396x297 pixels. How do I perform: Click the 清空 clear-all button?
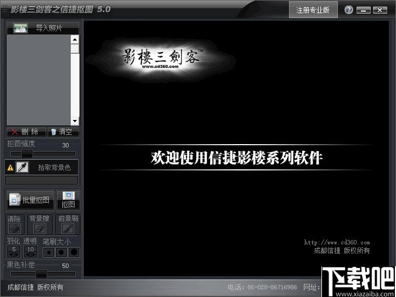click(x=63, y=132)
